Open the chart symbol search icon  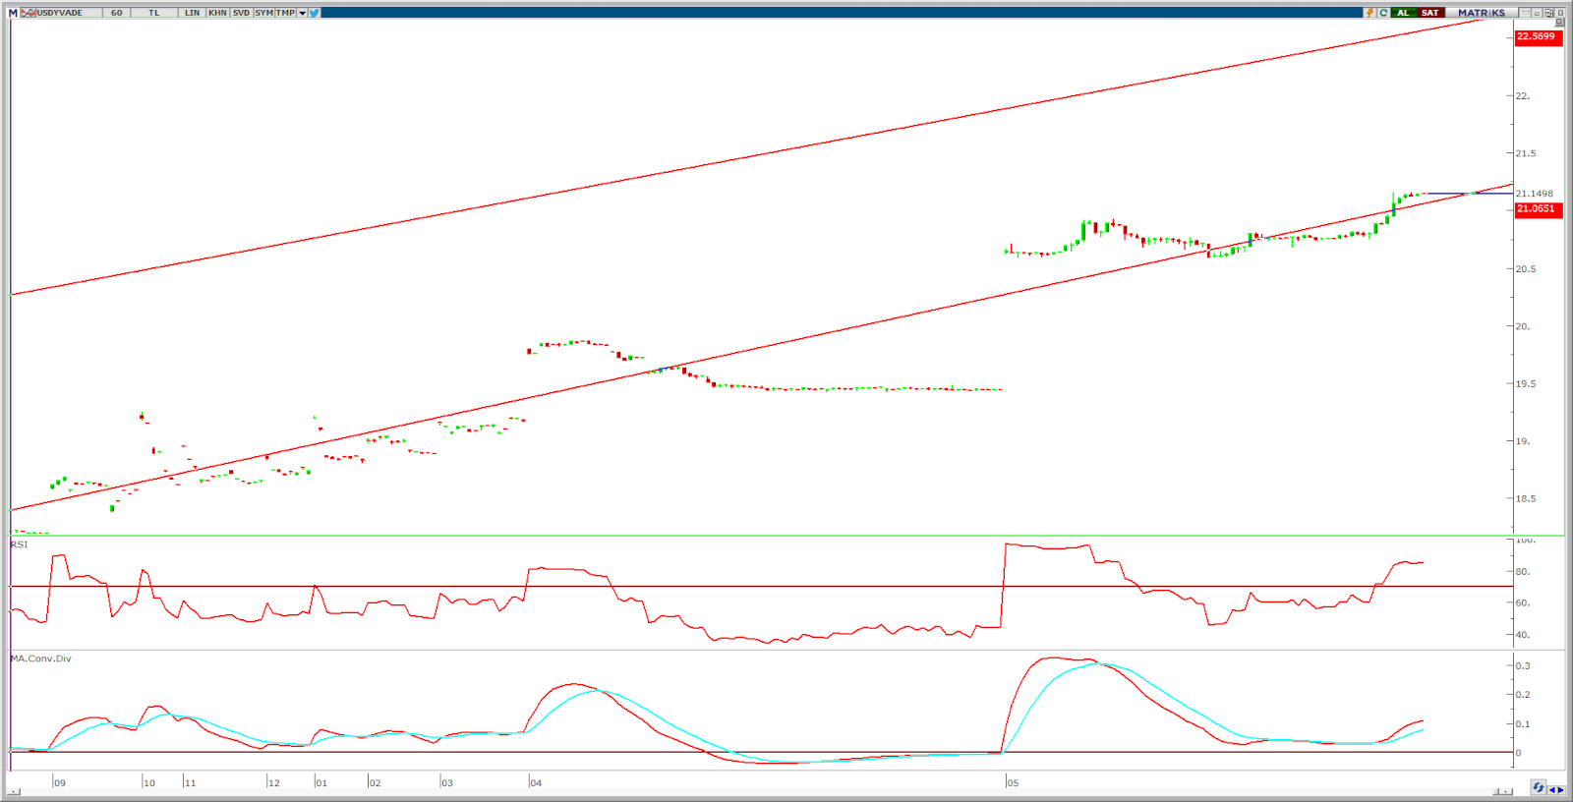[28, 13]
